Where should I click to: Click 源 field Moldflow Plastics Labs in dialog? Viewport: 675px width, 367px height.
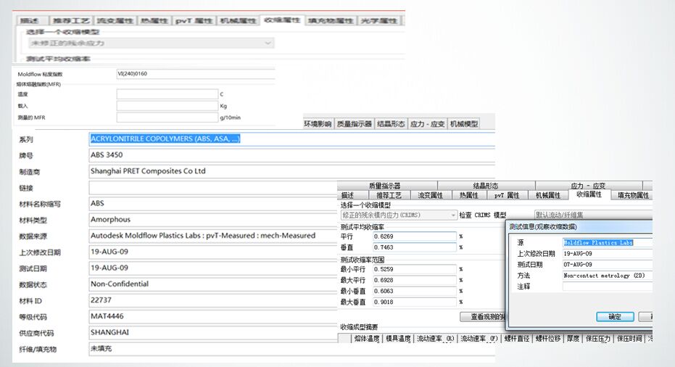(608, 242)
